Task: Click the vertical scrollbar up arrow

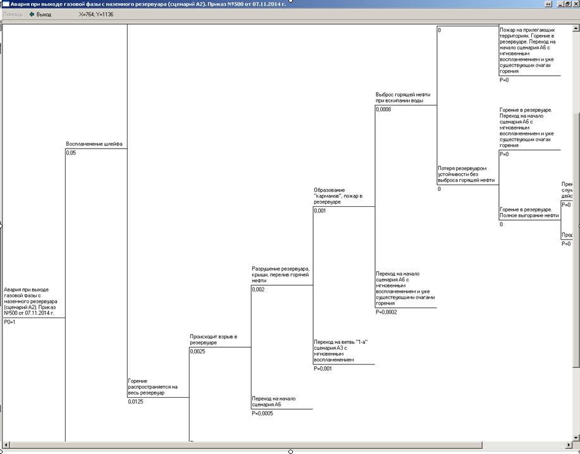Action: pyautogui.click(x=576, y=27)
